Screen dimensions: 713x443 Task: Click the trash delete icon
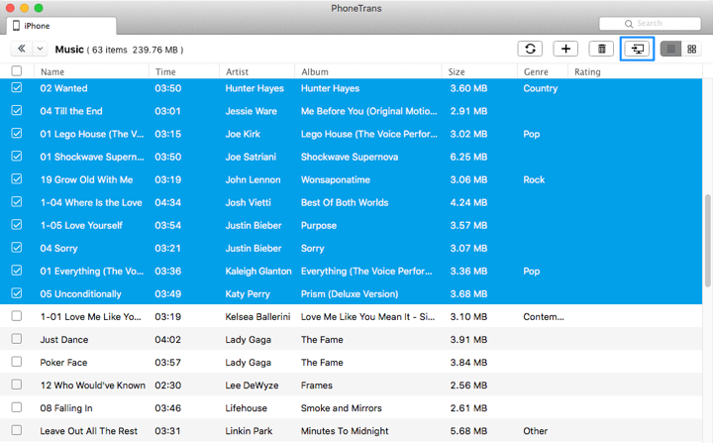(600, 49)
